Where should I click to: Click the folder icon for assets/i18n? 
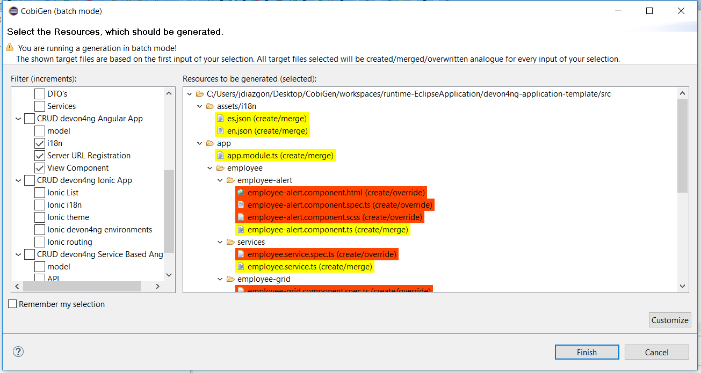point(210,106)
